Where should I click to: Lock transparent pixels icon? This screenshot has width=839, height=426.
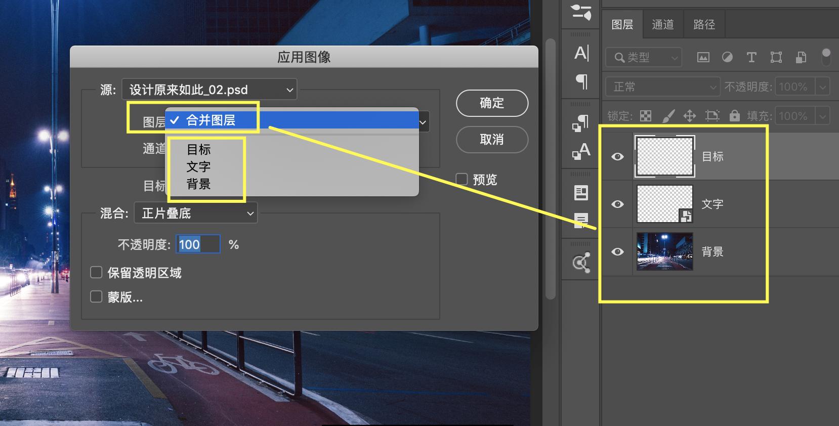coord(646,116)
